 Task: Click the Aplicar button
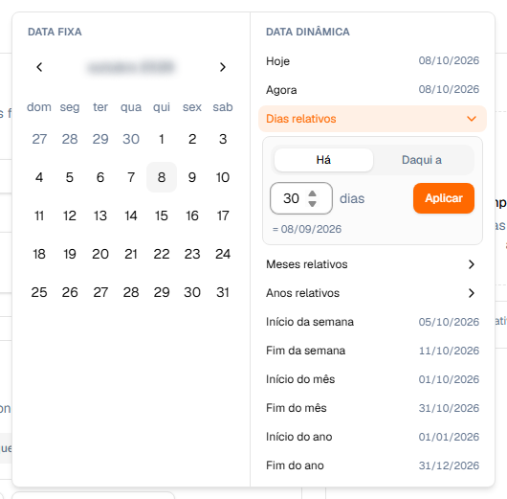444,198
